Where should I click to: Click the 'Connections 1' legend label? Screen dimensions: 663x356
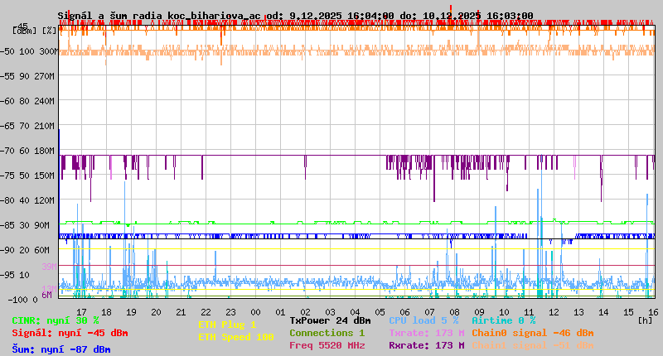(327, 333)
